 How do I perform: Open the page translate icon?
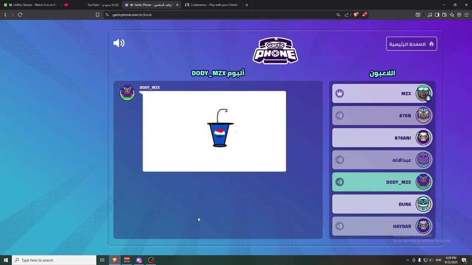pyautogui.click(x=338, y=15)
